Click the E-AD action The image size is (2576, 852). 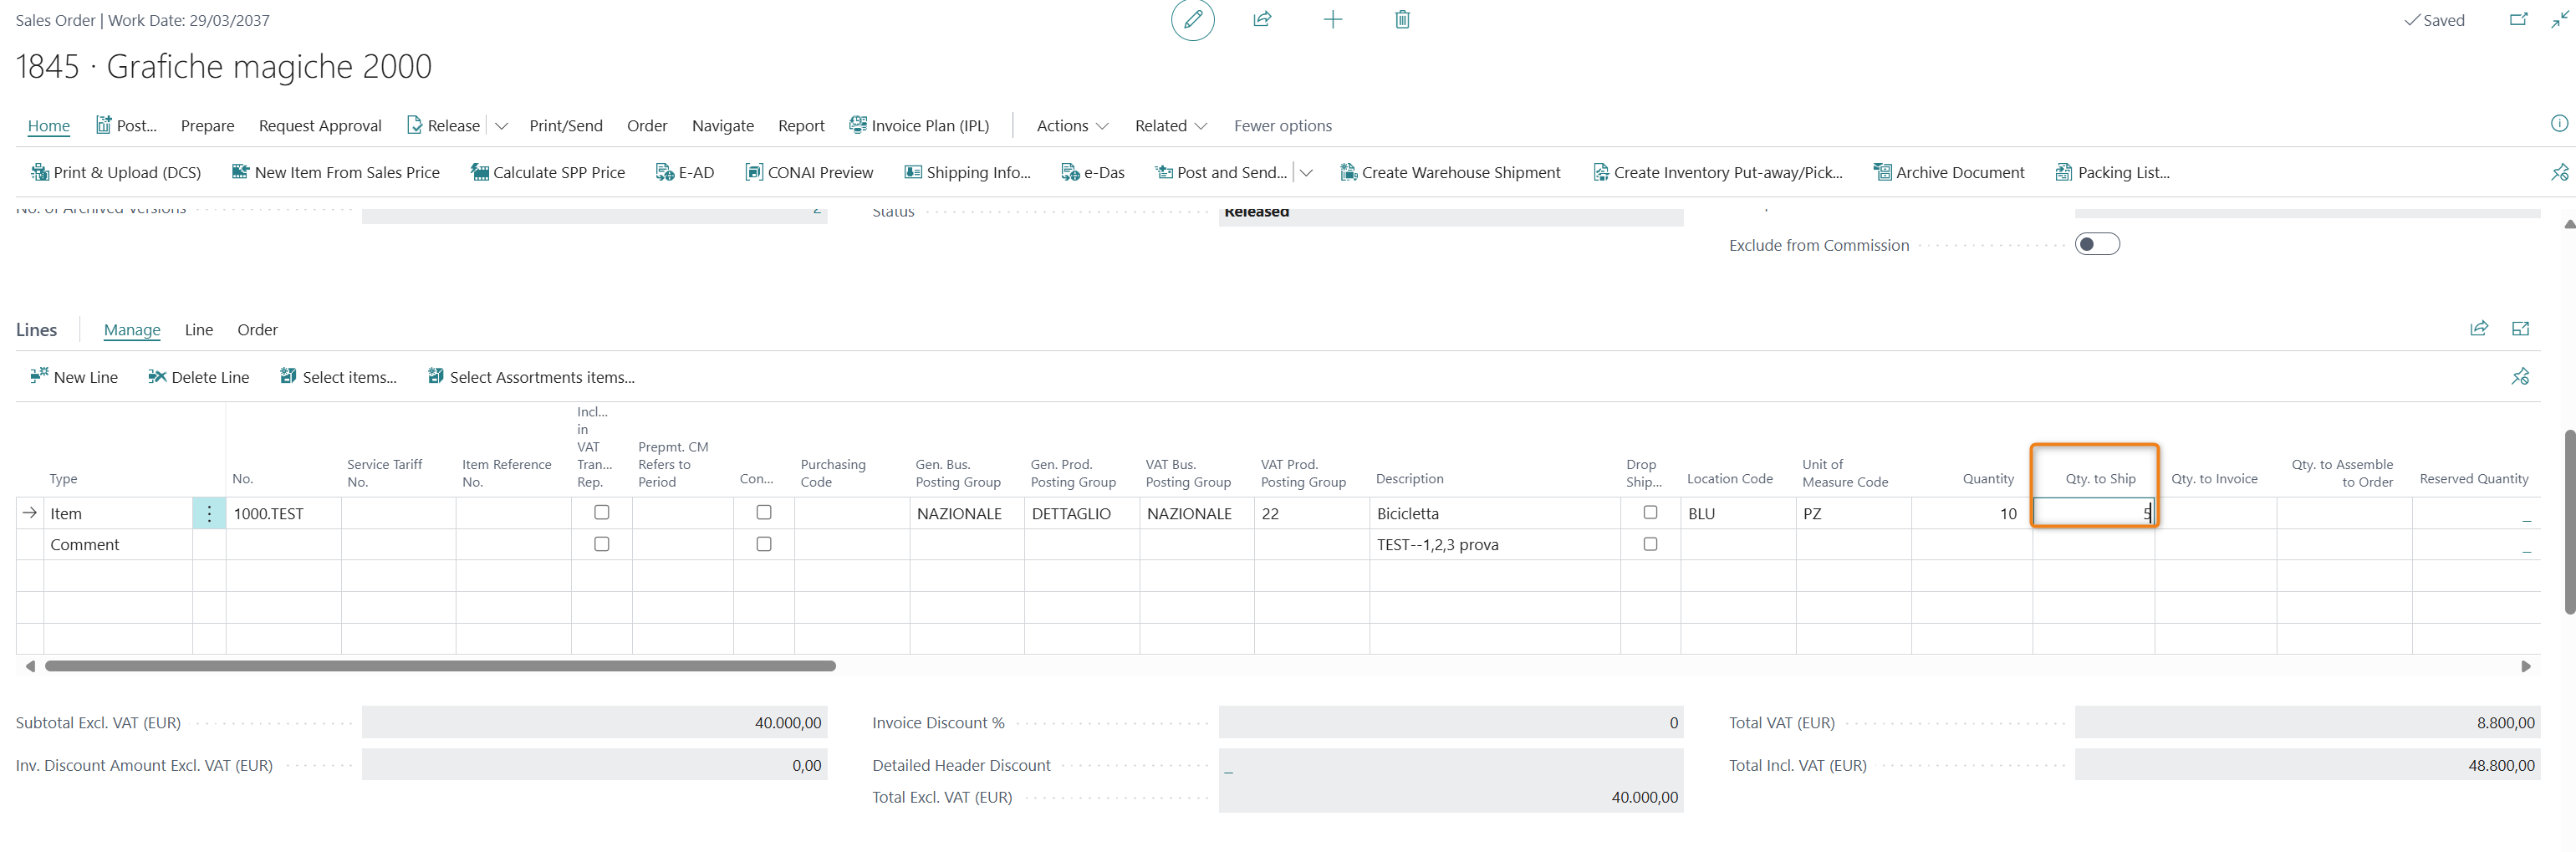pyautogui.click(x=685, y=172)
